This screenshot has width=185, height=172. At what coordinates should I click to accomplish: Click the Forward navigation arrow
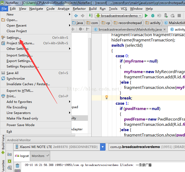click(x=83, y=16)
